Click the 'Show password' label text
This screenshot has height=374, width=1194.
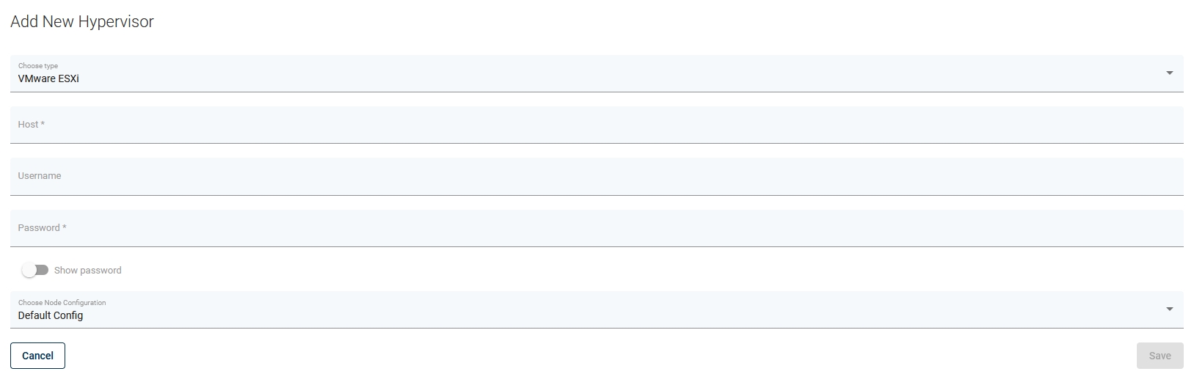[88, 271]
